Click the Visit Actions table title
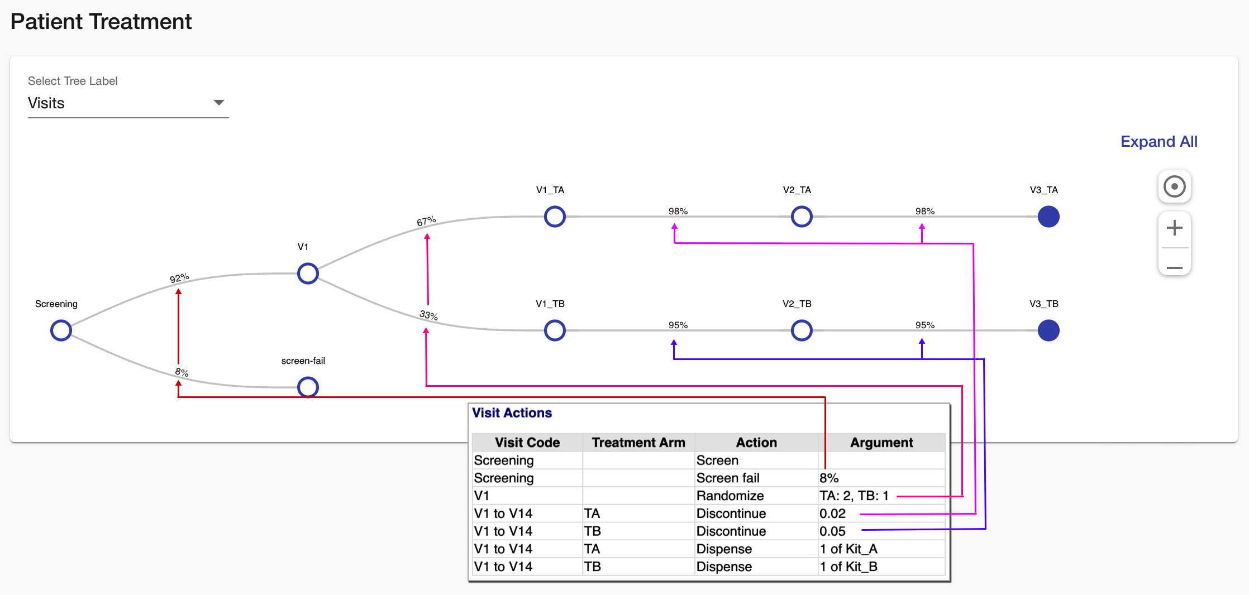This screenshot has height=595, width=1249. (x=512, y=413)
